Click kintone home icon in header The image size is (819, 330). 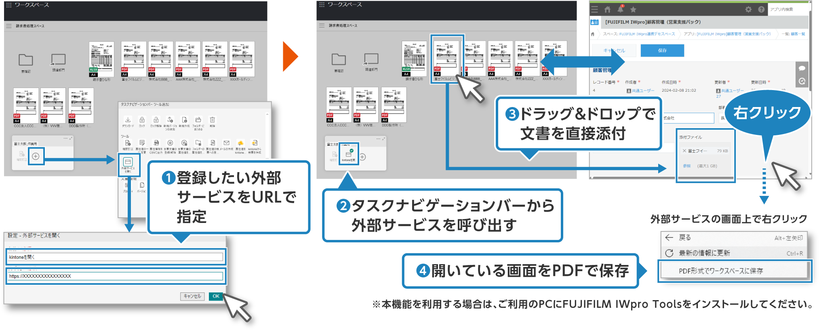[607, 9]
